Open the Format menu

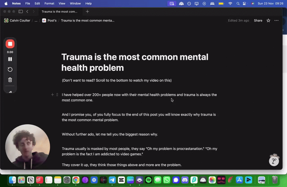49,4
